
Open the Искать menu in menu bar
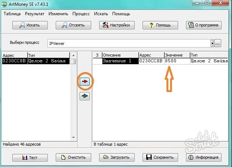(101, 14)
